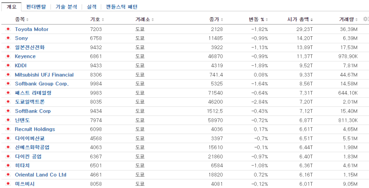Screen dimensions: 369x188
Task: Click ticker symbol 7203
Action: tap(96, 29)
